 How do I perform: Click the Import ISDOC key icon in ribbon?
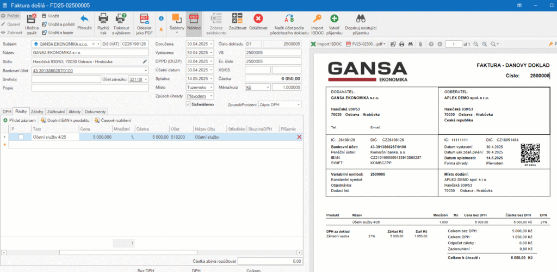[x=317, y=18]
